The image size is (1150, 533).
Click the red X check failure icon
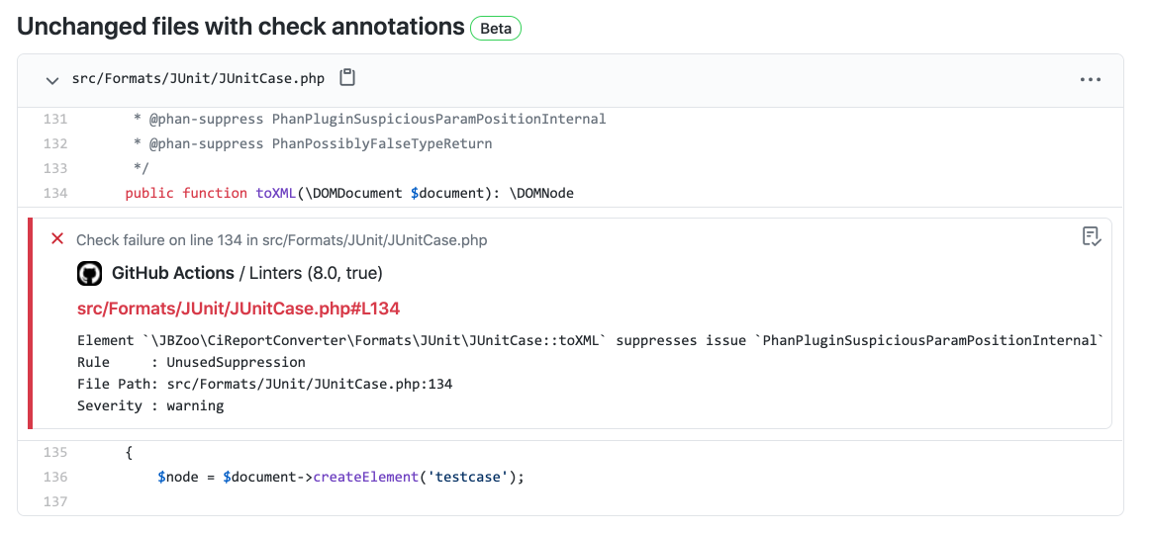(57, 238)
